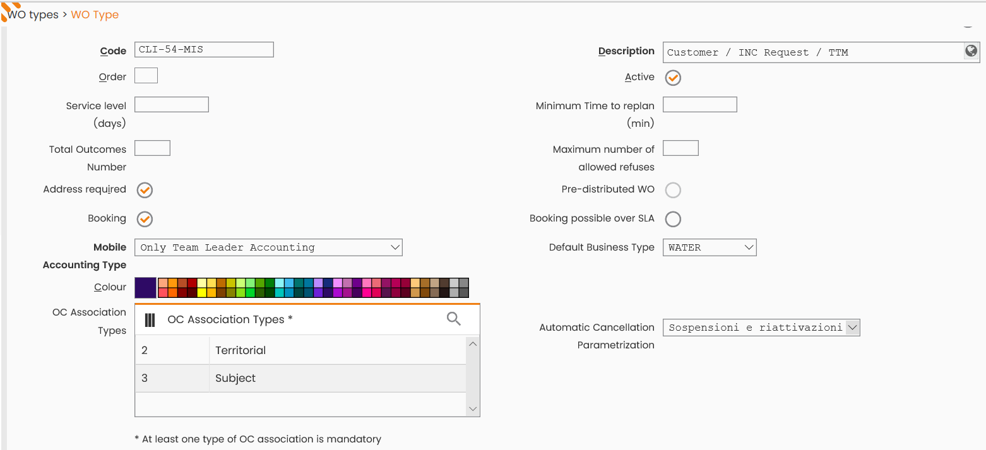Select the Subject row in the list
Screen dimensions: 986x450
tap(300, 378)
